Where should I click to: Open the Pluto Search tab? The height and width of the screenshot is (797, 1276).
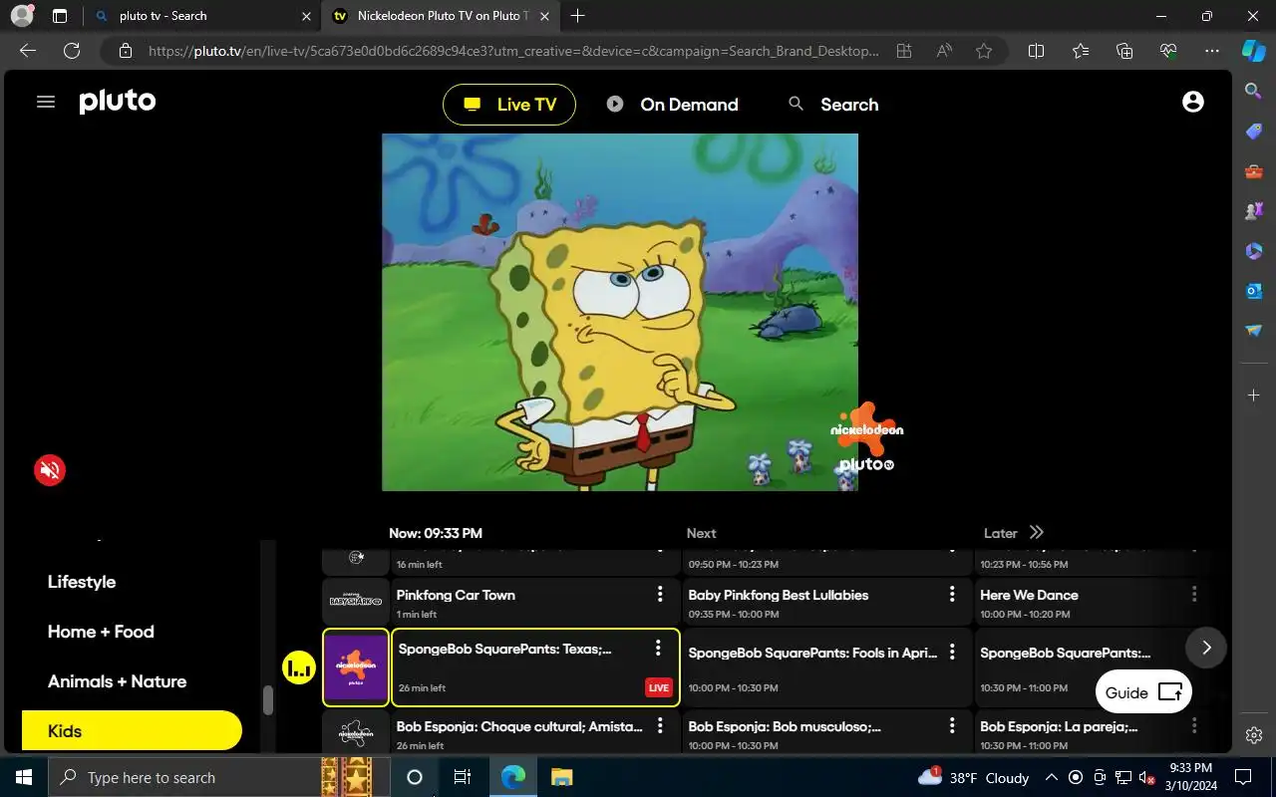tap(833, 105)
